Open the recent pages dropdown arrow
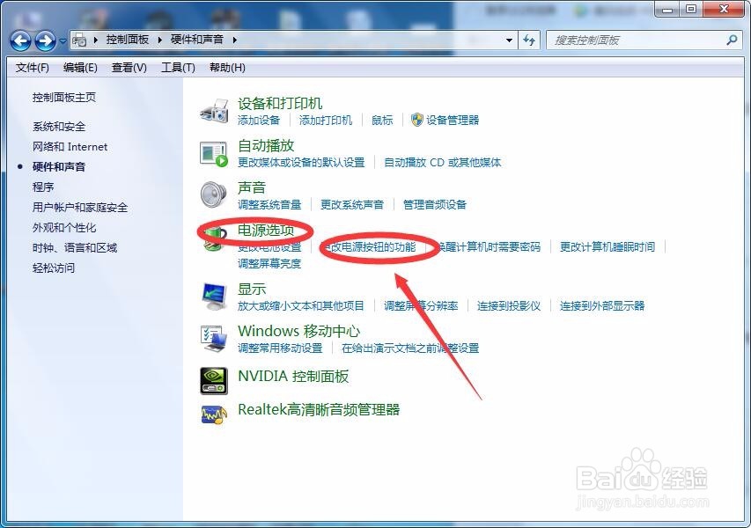The image size is (751, 528). [63, 41]
